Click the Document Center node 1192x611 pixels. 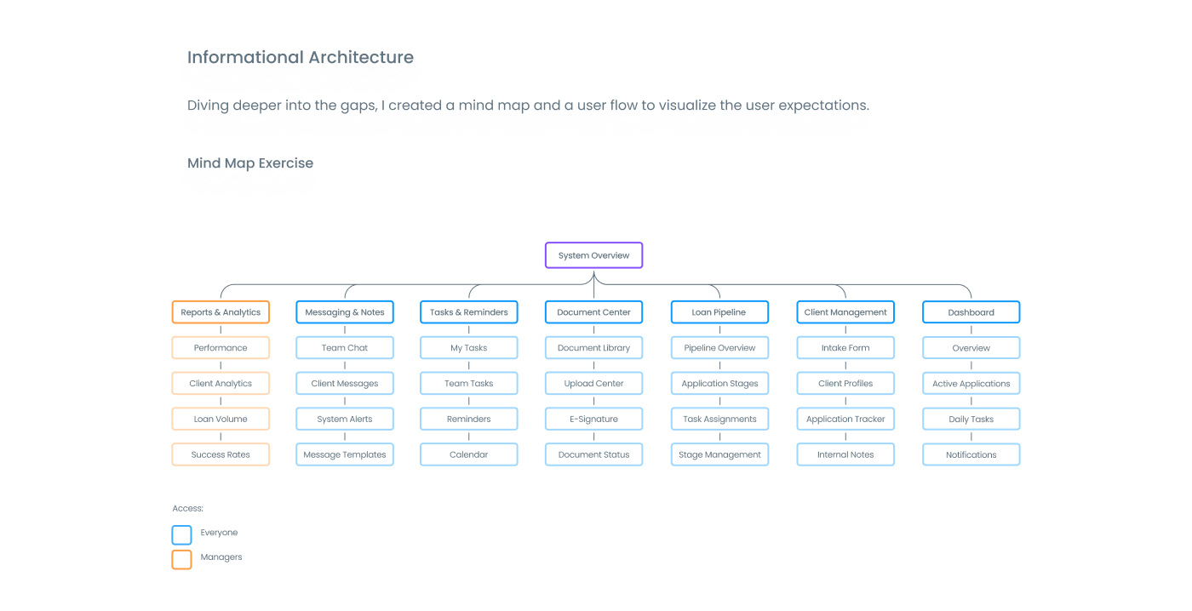tap(593, 312)
